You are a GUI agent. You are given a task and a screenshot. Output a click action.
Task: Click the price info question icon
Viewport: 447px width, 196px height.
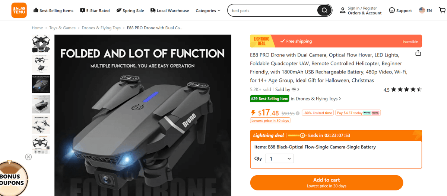click(x=298, y=113)
